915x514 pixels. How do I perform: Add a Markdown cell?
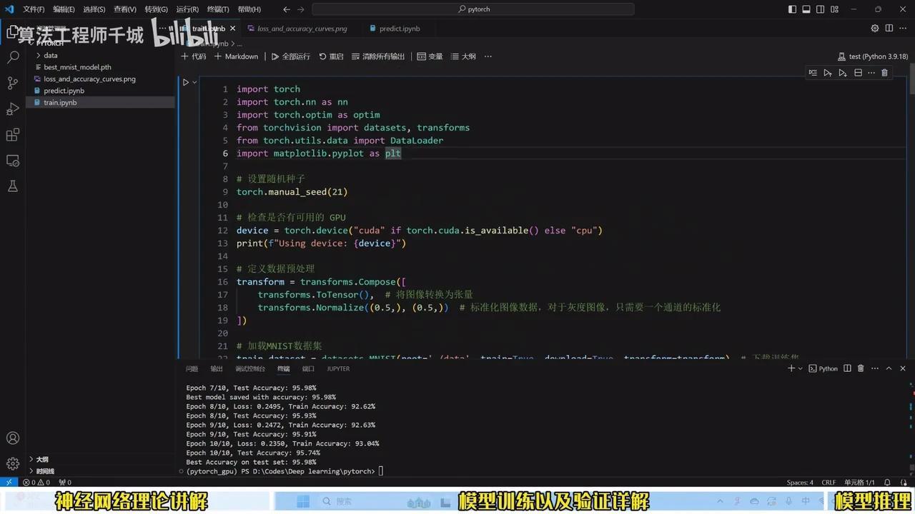pos(236,56)
